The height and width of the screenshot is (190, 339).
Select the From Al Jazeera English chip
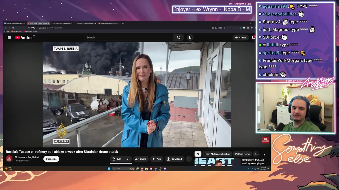(x=217, y=154)
